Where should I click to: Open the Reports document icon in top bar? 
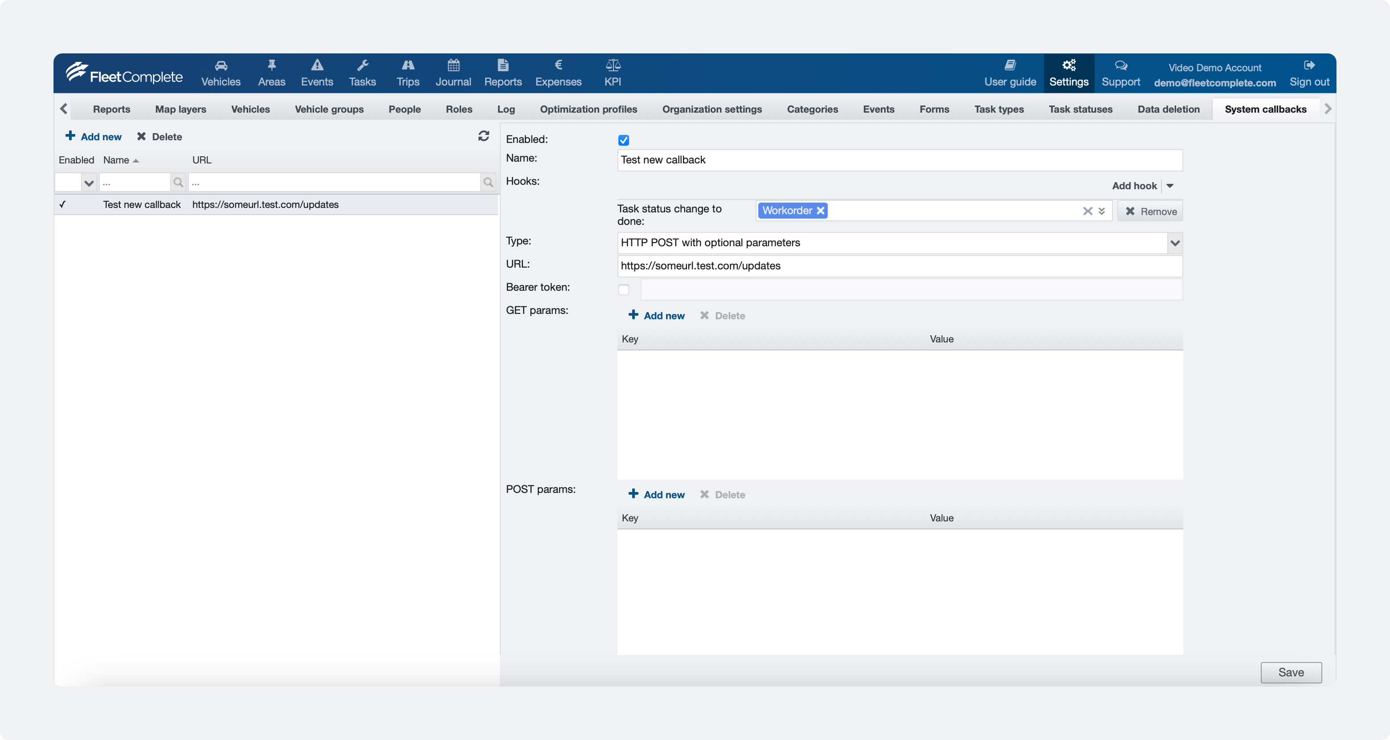coord(503,65)
